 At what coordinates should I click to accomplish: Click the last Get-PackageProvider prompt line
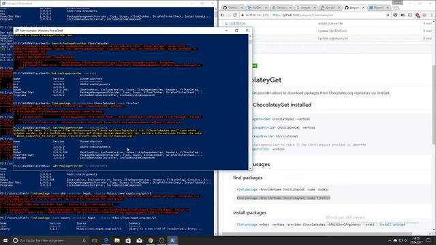(61, 166)
